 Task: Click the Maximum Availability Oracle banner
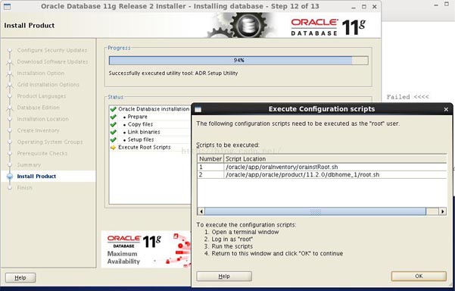[146, 249]
